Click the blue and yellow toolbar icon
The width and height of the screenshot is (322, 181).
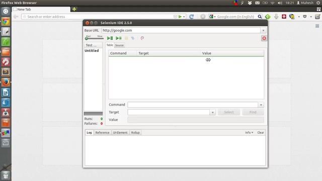(x=292, y=17)
